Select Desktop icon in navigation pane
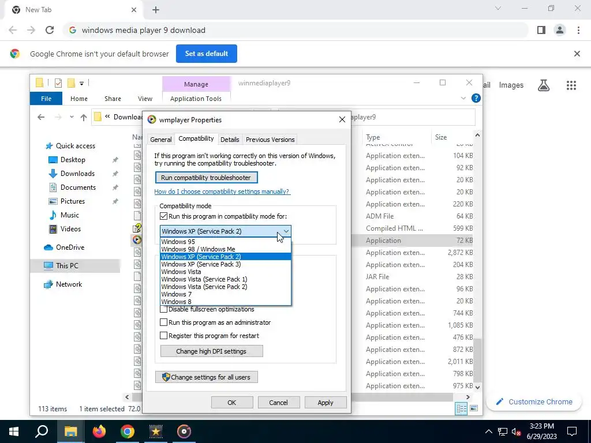This screenshot has width=591, height=443. click(x=53, y=160)
